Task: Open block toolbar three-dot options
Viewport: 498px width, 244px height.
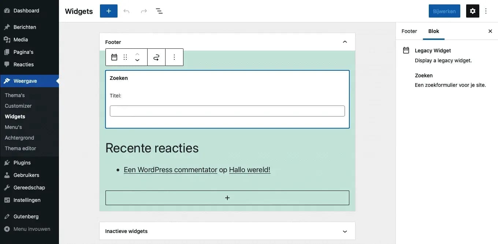Action: coord(174,57)
